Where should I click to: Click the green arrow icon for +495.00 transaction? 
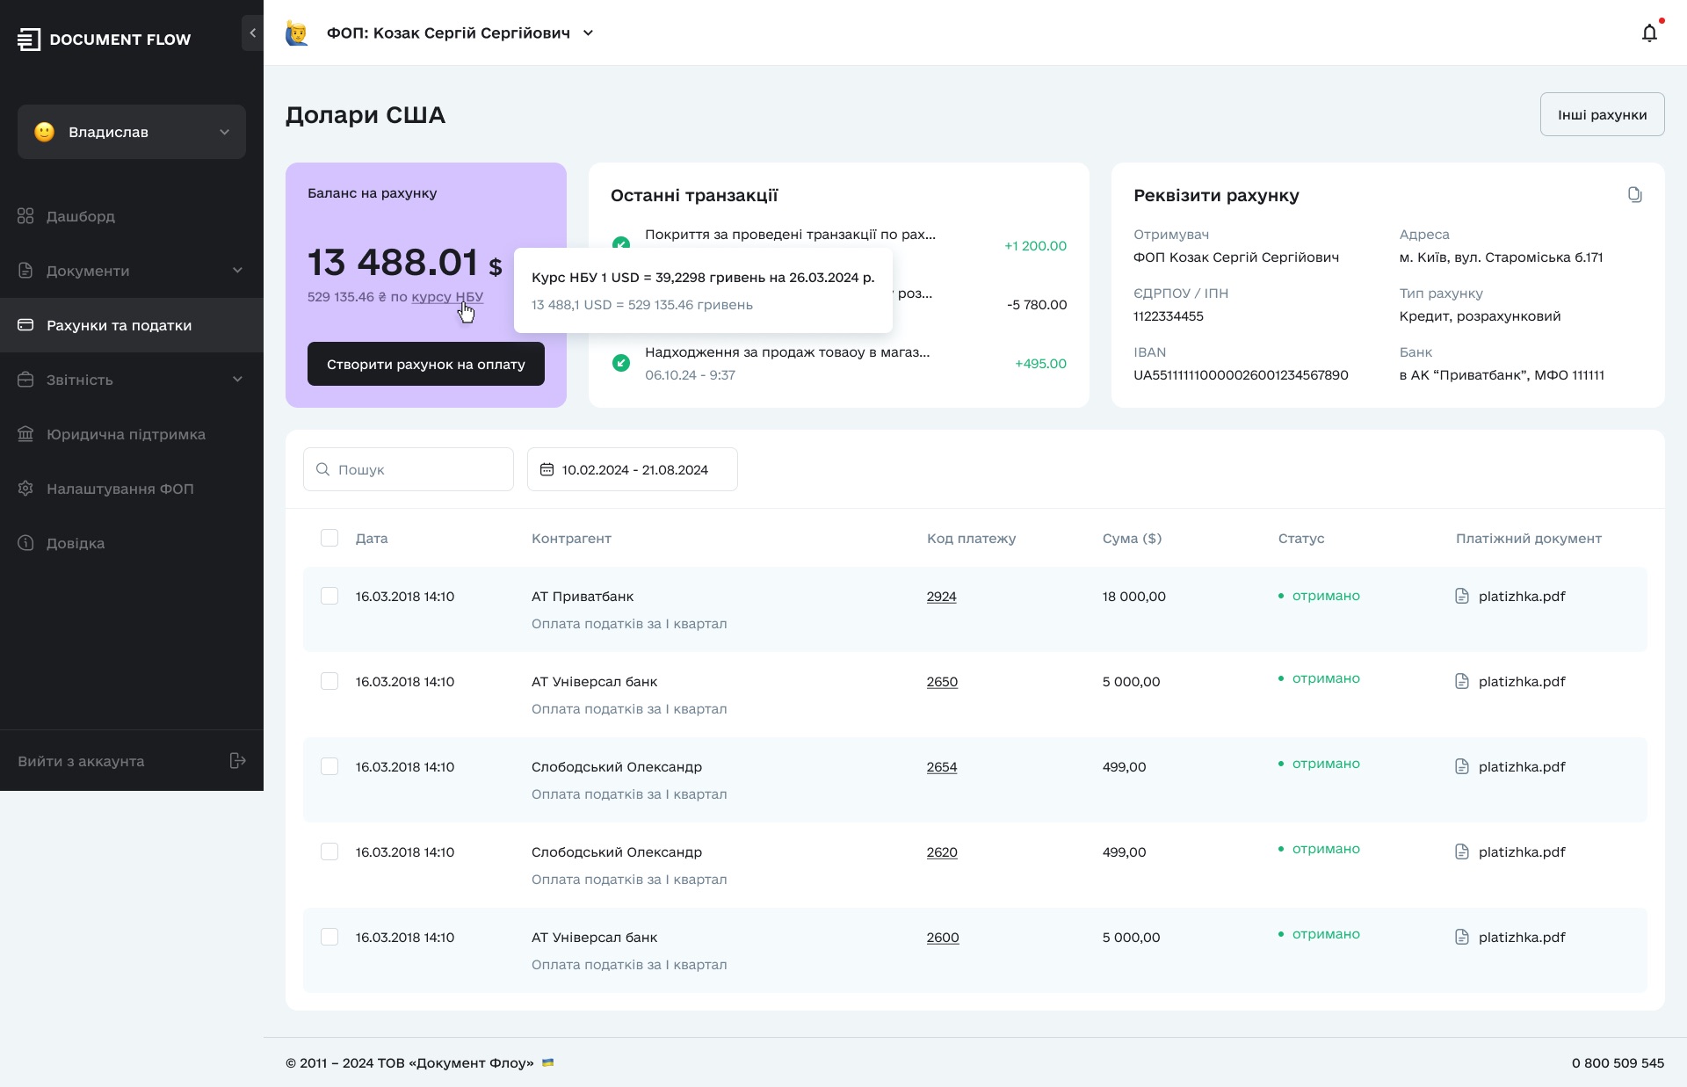[621, 363]
